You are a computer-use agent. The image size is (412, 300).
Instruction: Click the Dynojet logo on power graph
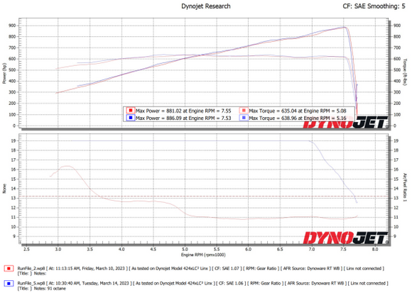(x=345, y=122)
